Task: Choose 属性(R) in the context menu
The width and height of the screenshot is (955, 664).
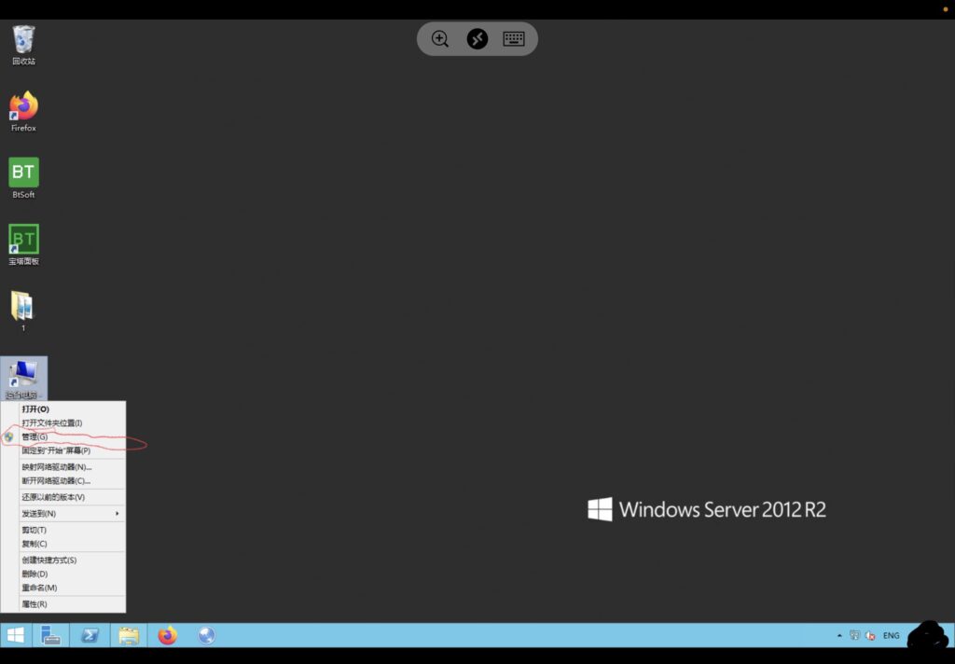Action: [35, 604]
